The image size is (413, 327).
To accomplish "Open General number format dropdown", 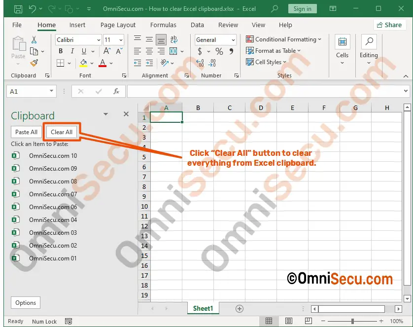I will point(233,40).
